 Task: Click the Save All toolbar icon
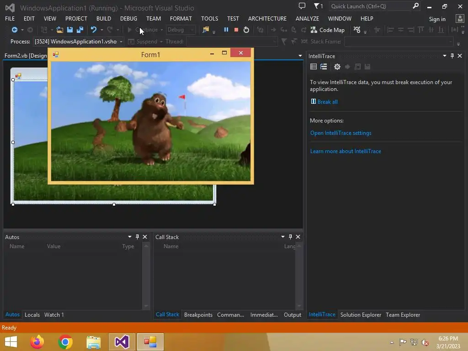(x=80, y=30)
